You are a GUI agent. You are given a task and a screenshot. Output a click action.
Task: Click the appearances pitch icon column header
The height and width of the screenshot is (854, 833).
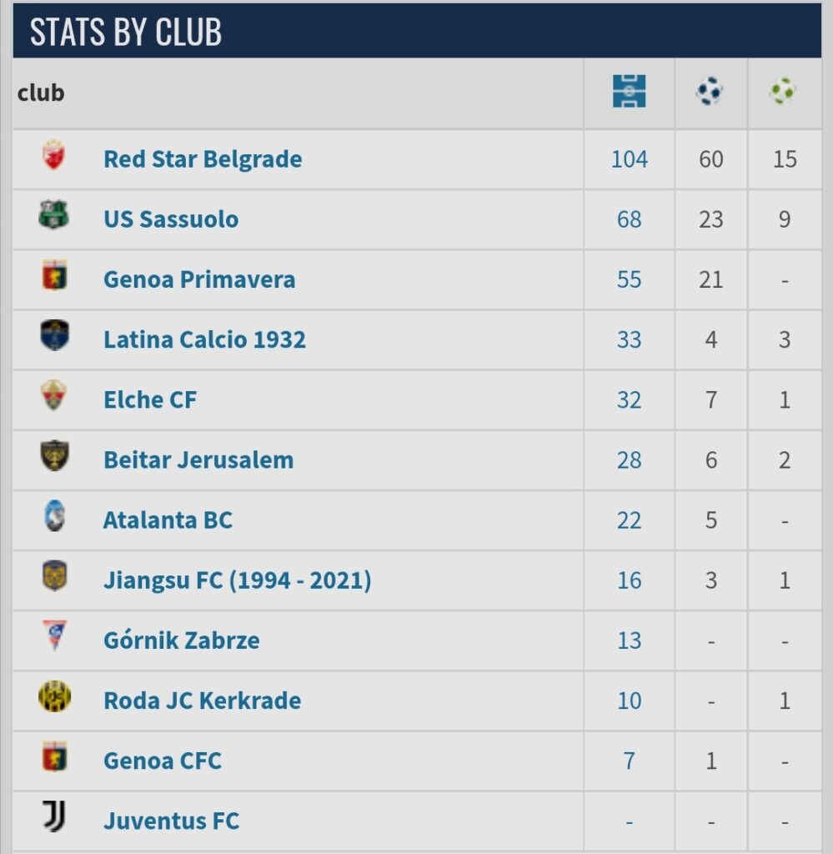pos(629,92)
